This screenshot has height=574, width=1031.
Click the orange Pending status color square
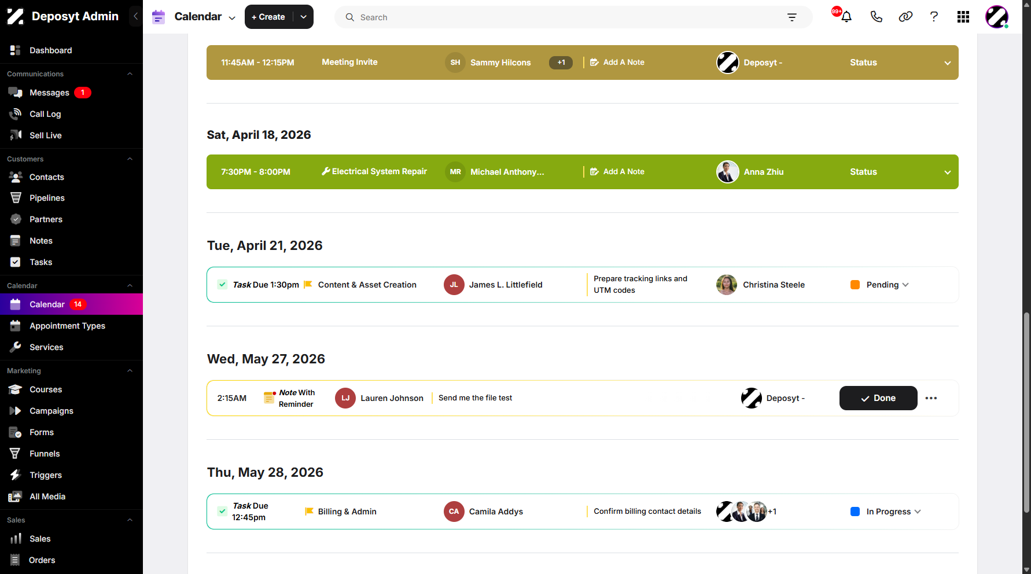855,285
